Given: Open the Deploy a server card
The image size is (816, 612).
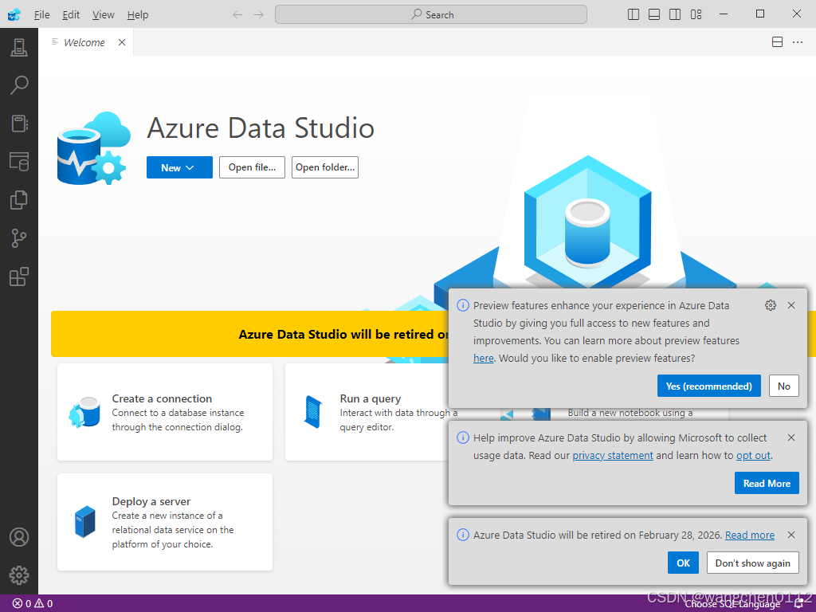Looking at the screenshot, I should click(x=165, y=522).
